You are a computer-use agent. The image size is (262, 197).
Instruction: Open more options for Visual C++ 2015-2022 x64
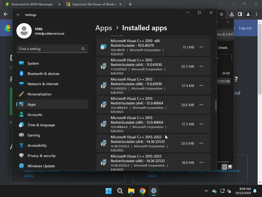[x=201, y=143]
